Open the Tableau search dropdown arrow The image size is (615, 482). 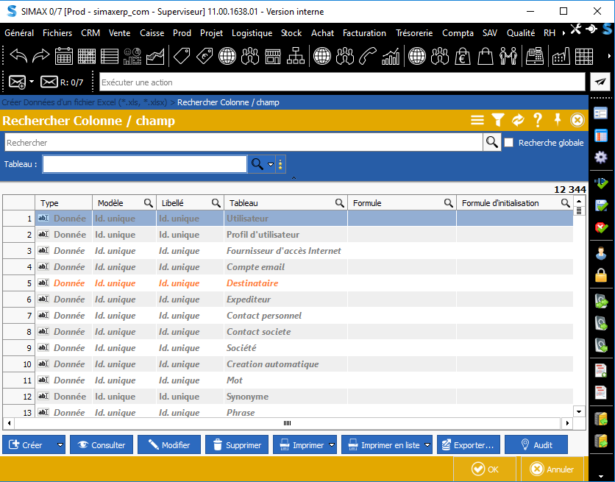coord(271,164)
